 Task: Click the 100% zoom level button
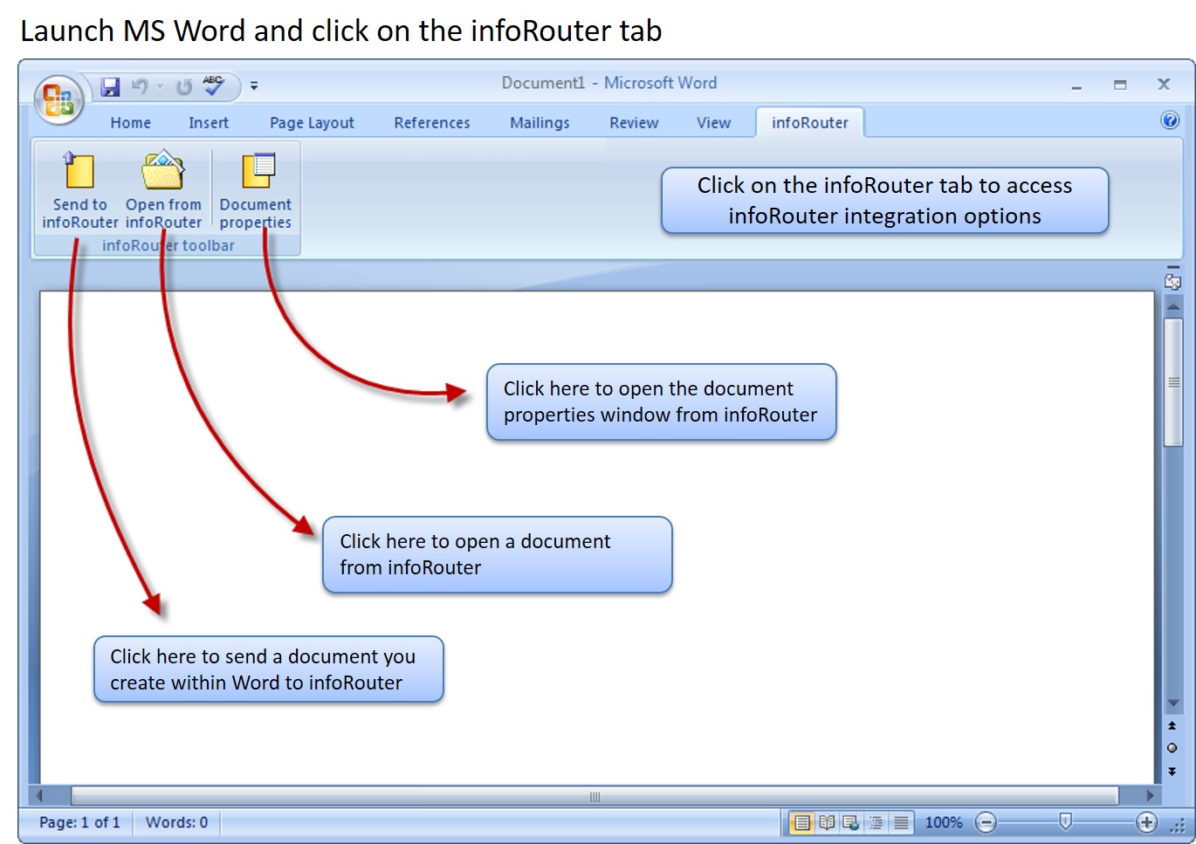[x=944, y=822]
